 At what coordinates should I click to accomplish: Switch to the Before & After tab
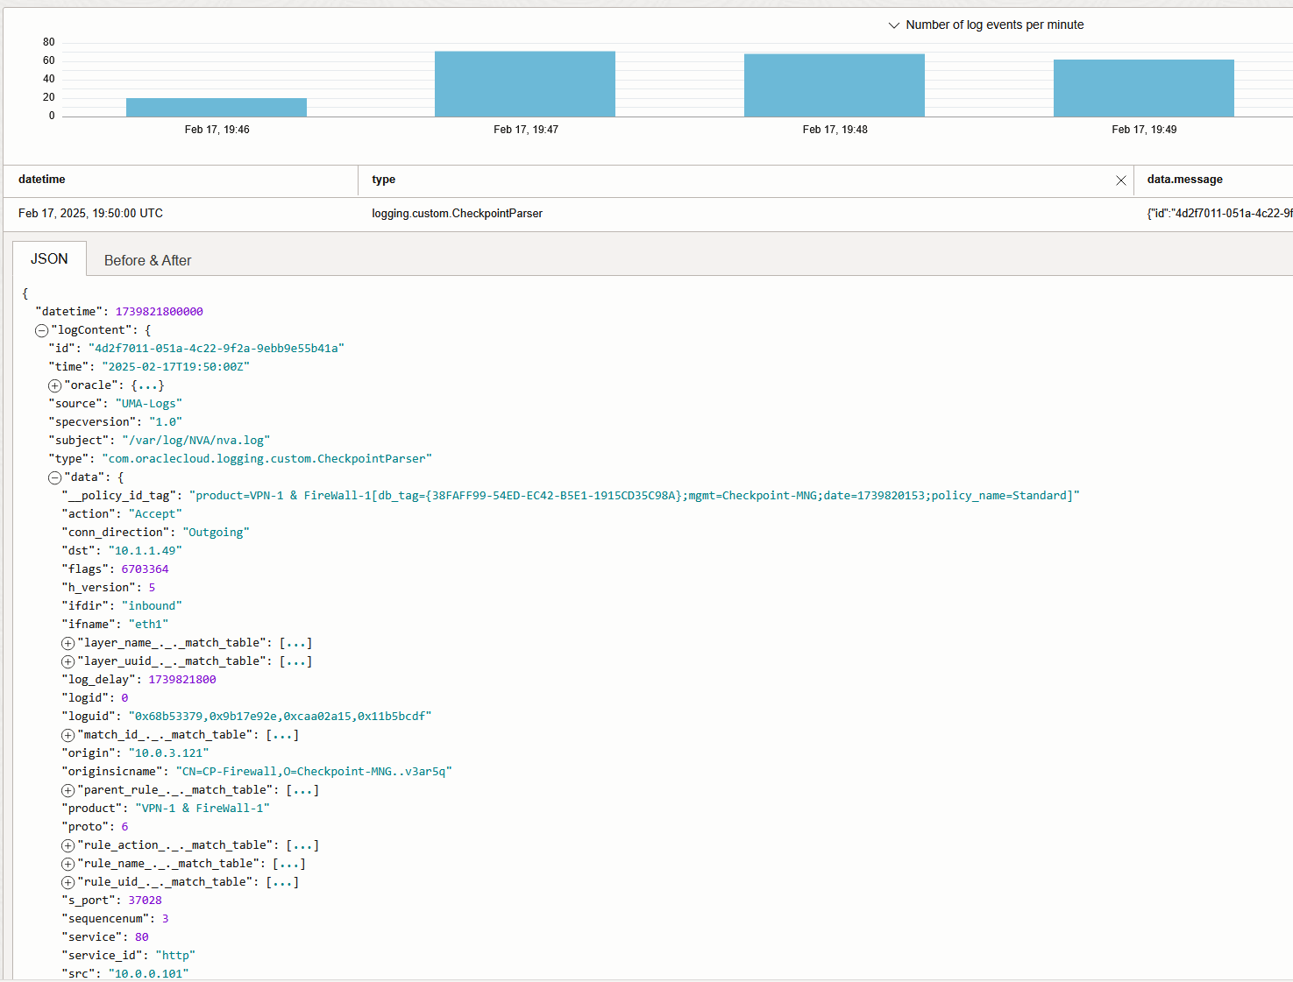coord(147,260)
